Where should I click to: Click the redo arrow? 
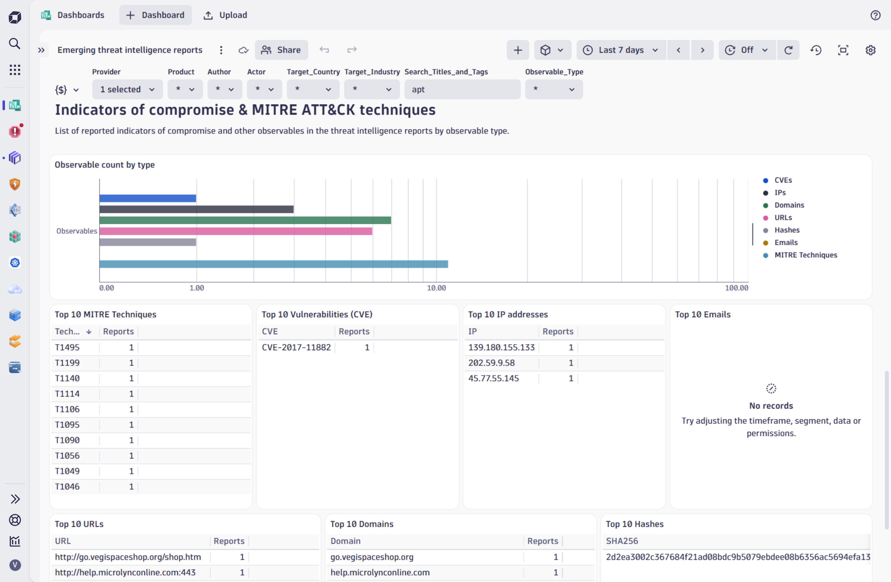coord(352,50)
